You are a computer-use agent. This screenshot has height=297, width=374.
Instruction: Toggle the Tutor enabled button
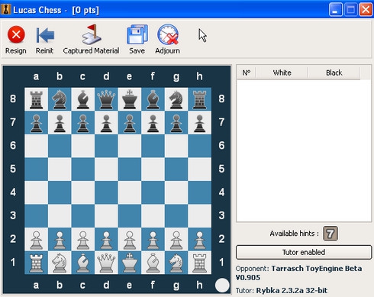(x=304, y=252)
